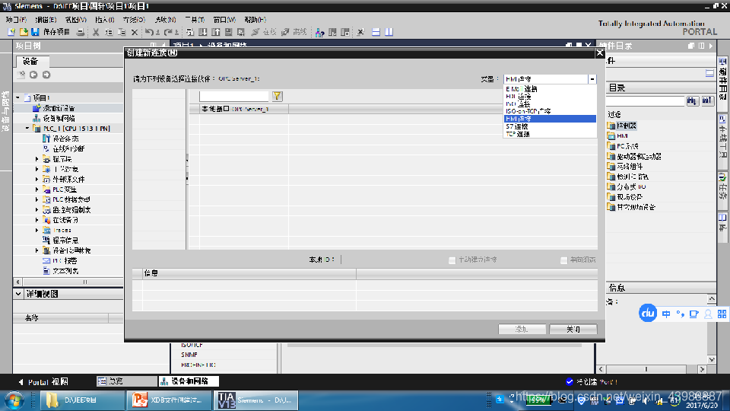
Task: Switch to the 设备和网络 bottom tab
Action: [189, 381]
